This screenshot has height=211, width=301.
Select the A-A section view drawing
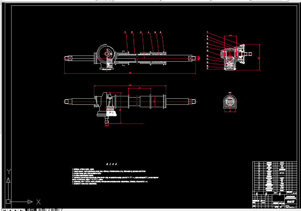[x=230, y=102]
